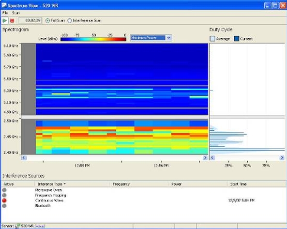Start the scan with the green play icon

5,20
